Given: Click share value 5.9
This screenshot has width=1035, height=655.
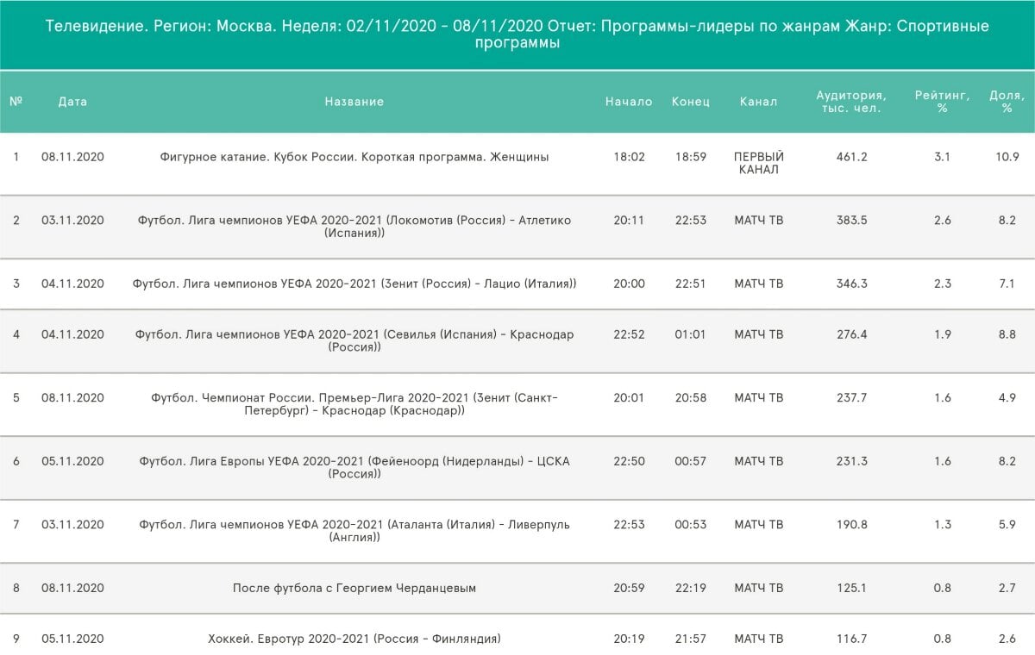Looking at the screenshot, I should click(1007, 525).
